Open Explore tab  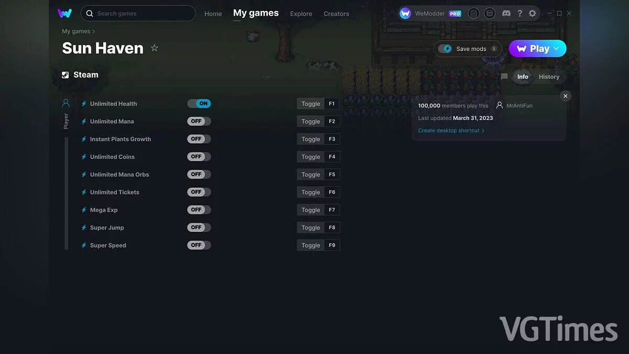click(x=301, y=14)
